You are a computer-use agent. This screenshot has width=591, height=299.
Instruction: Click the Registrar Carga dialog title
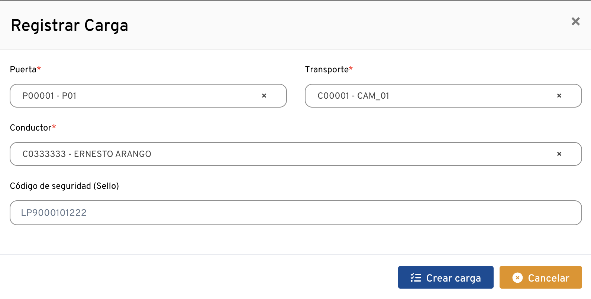click(70, 26)
